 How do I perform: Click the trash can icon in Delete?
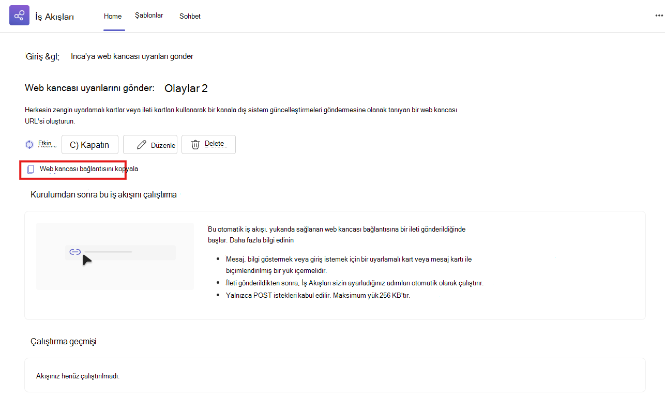coord(195,145)
